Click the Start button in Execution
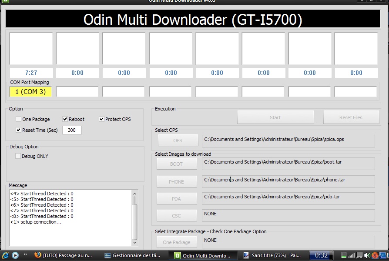This screenshot has height=261, width=389. (x=275, y=117)
